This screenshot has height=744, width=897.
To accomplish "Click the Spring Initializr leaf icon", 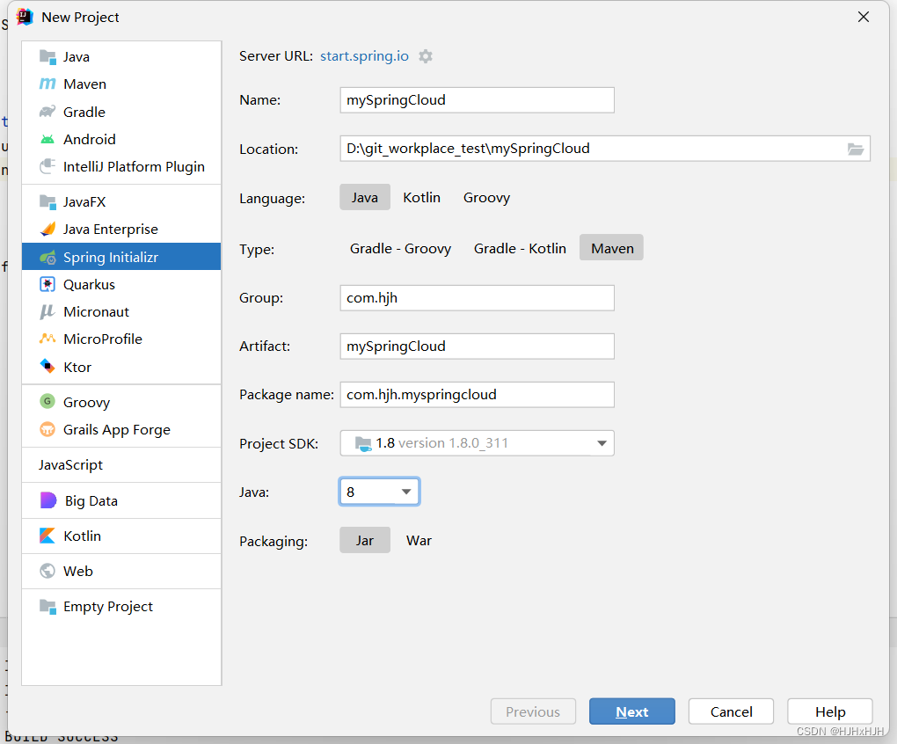I will pos(47,258).
